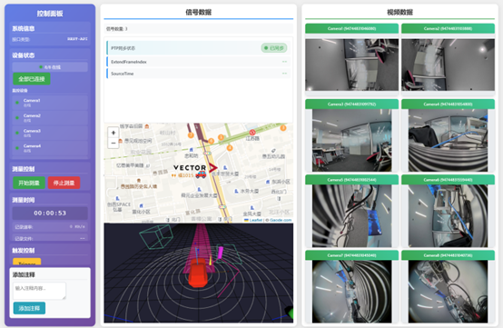The width and height of the screenshot is (503, 328).
Task: Select Camera3 in the device list
Action: coord(50,133)
